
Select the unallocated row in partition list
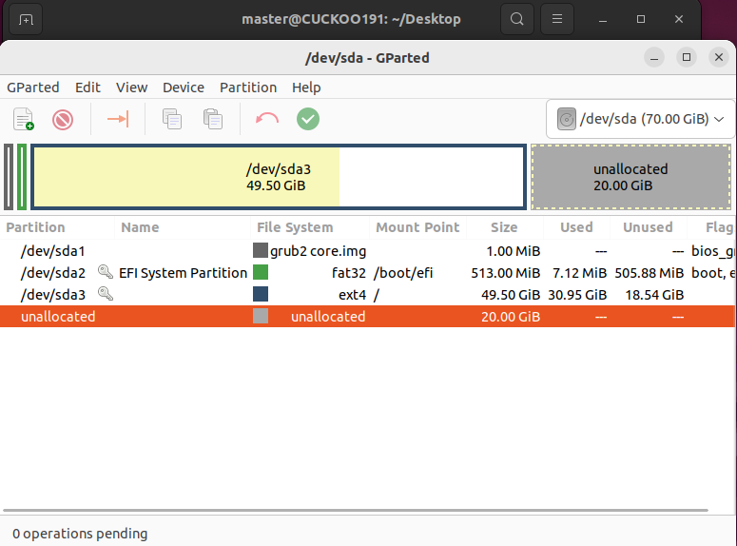368,317
